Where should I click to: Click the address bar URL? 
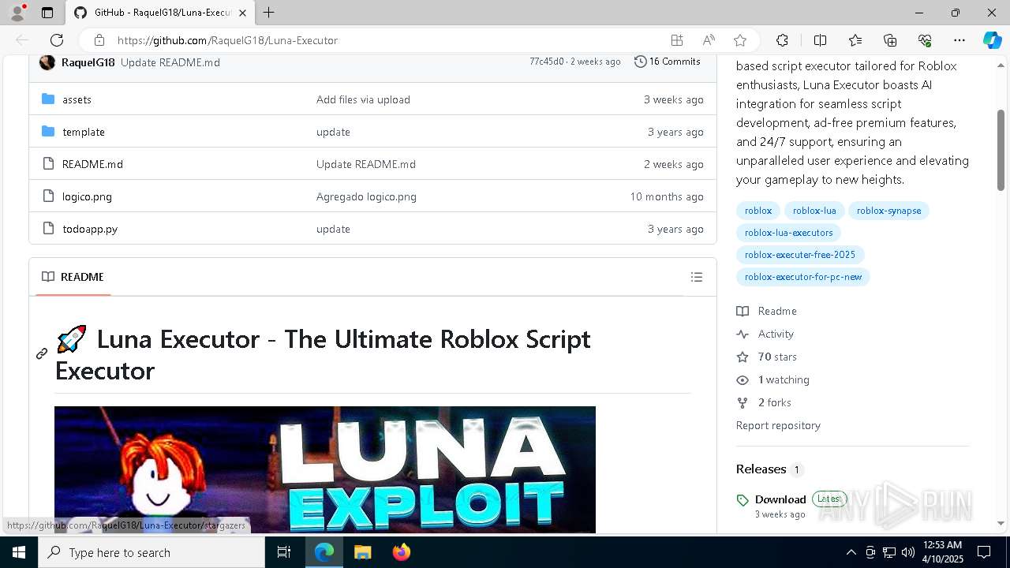(x=227, y=40)
